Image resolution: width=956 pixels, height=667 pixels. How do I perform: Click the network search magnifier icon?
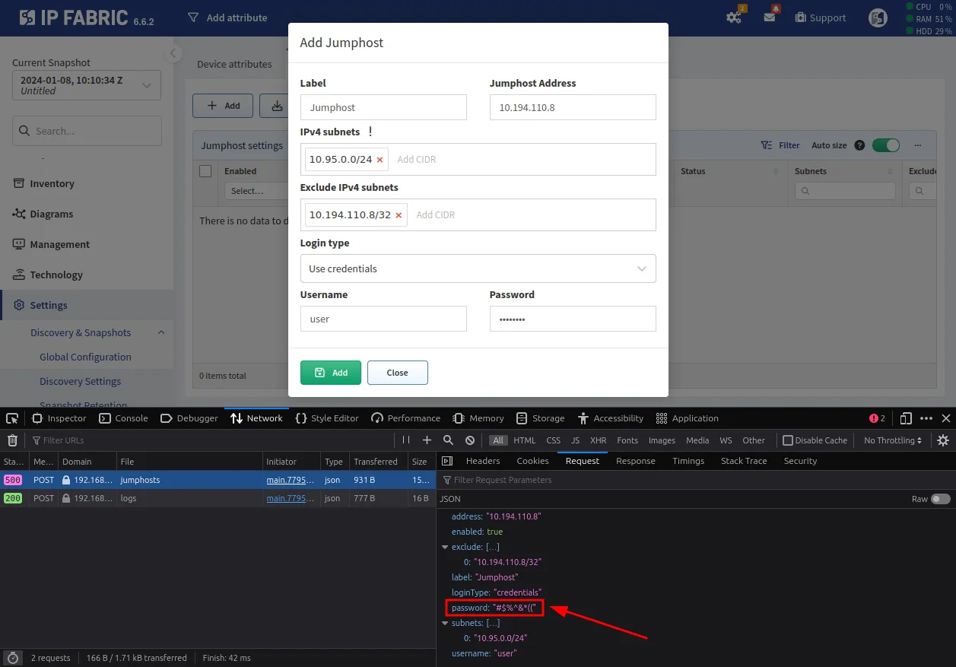click(x=448, y=440)
